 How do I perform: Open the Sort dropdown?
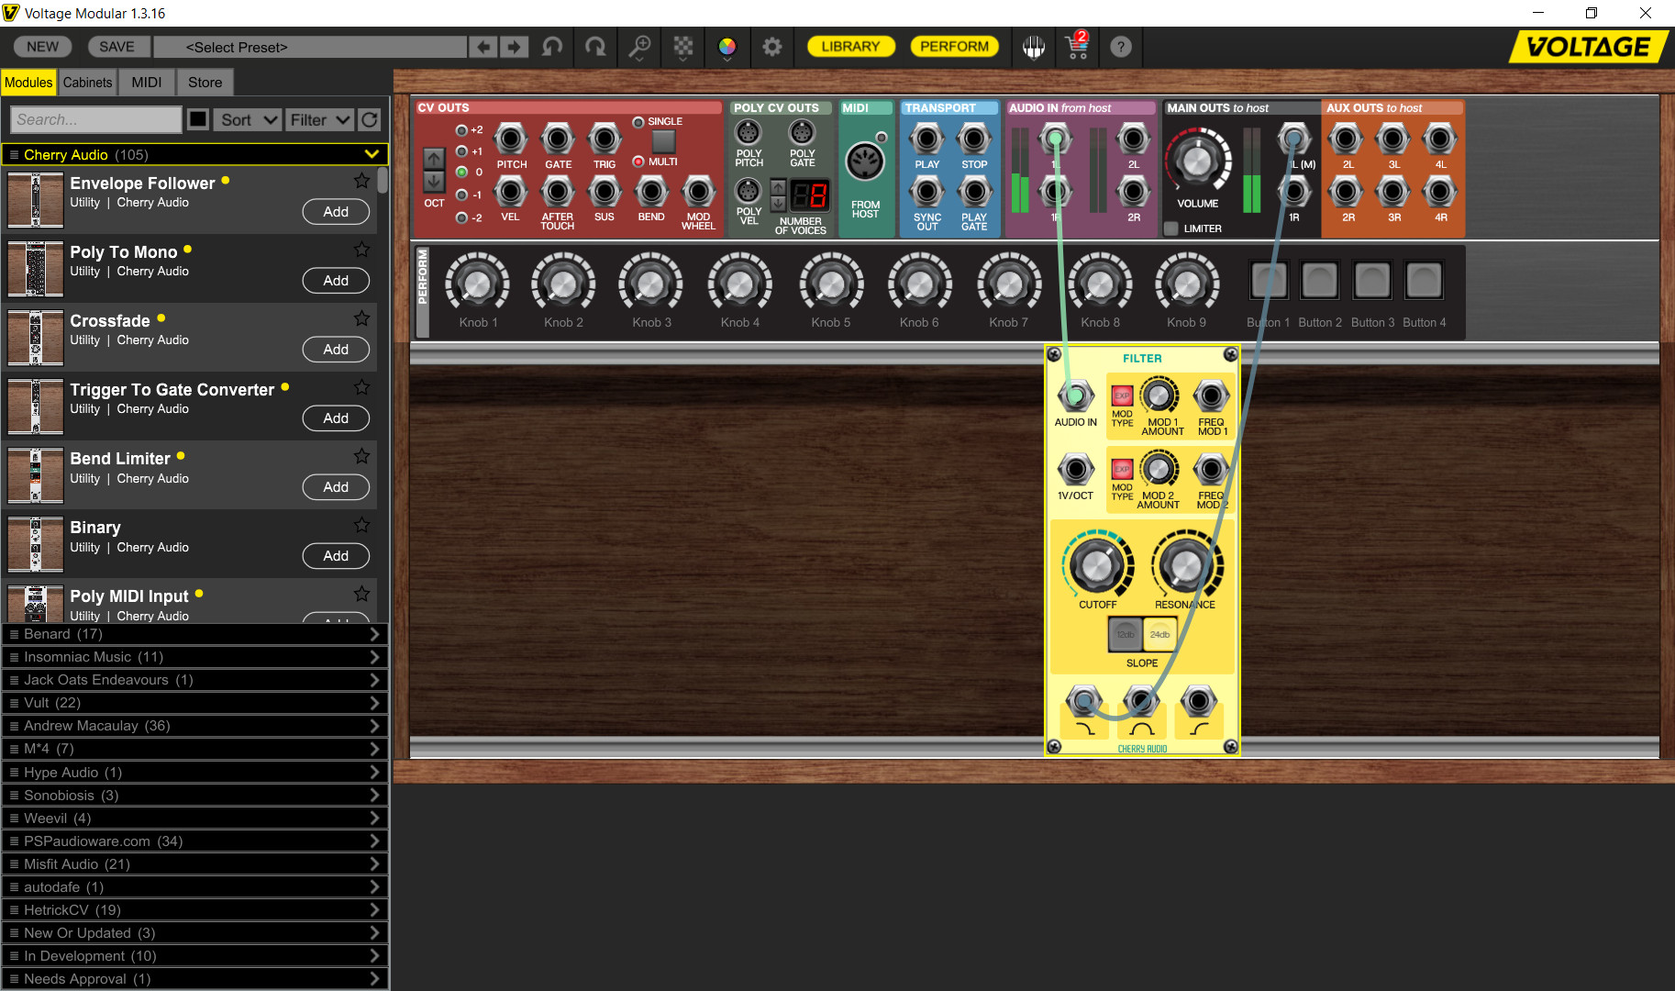248,119
